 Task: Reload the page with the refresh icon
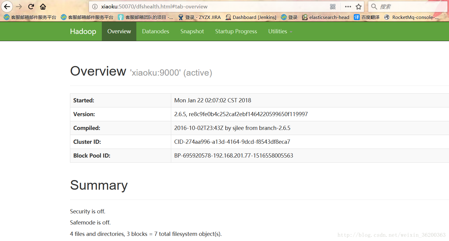[31, 6]
